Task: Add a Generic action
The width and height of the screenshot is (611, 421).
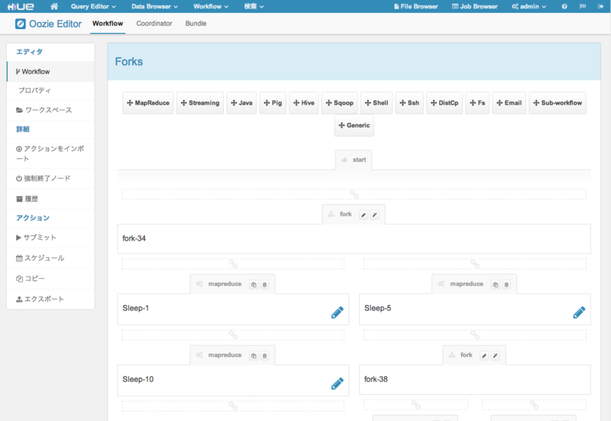Action: point(354,125)
